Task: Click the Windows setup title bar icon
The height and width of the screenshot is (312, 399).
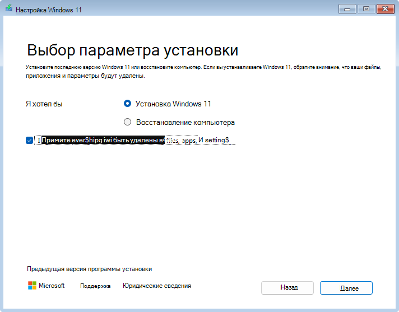Action: 9,8
